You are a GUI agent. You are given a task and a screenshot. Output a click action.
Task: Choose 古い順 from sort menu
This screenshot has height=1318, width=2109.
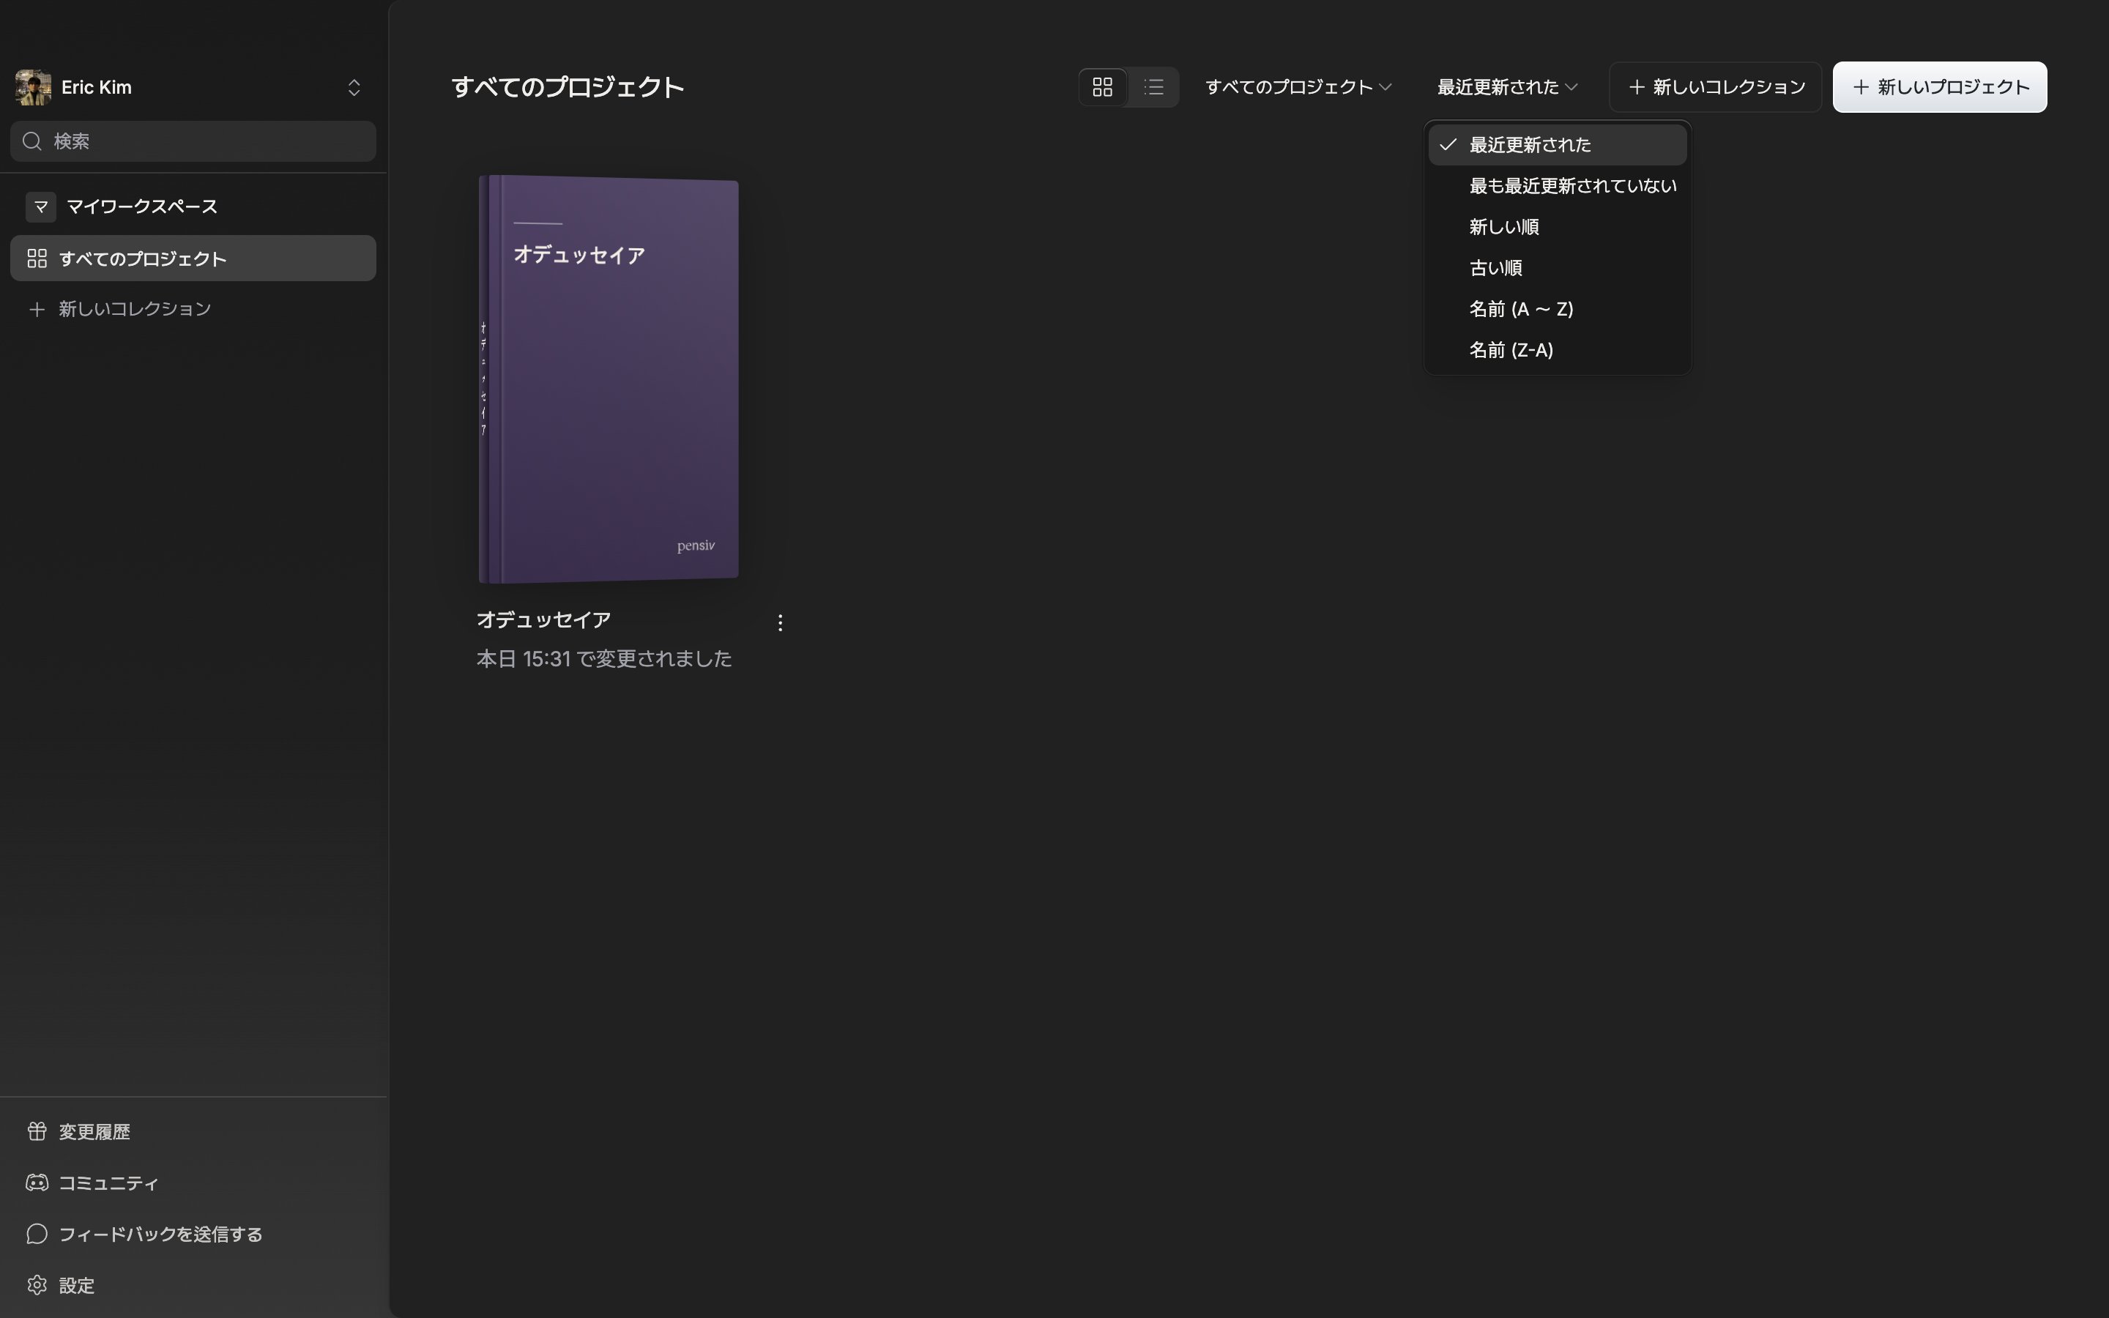pos(1558,267)
